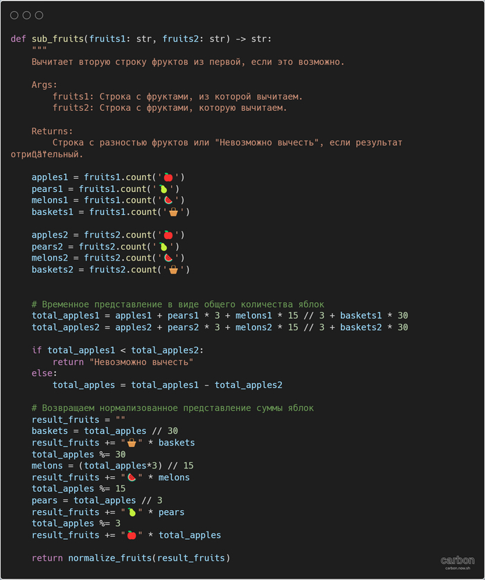Click the "Args:" docstring heading

click(44, 85)
